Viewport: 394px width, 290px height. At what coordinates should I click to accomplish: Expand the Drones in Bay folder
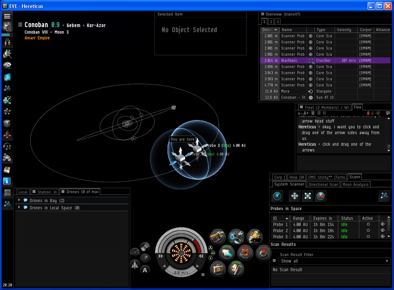[x=19, y=200]
